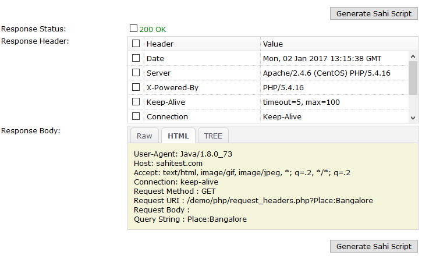Toggle the select-all checkbox in header row
The width and height of the screenshot is (422, 259).
(136, 44)
